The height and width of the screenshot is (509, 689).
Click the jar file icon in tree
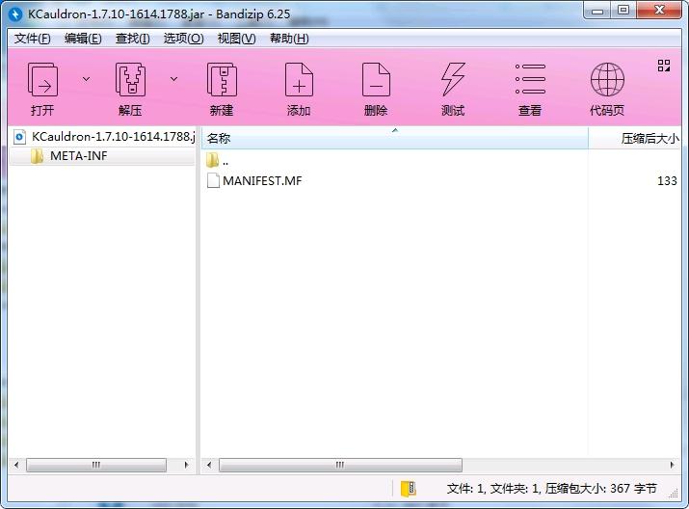pos(19,137)
